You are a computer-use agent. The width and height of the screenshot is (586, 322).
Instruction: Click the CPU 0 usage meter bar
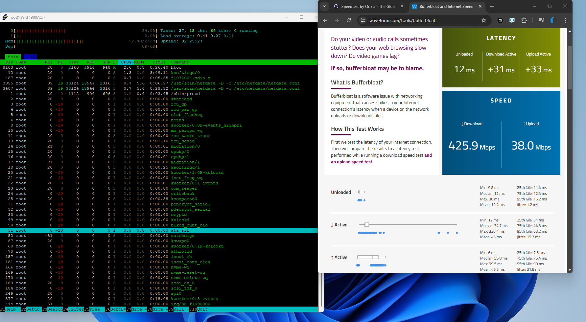(84, 31)
